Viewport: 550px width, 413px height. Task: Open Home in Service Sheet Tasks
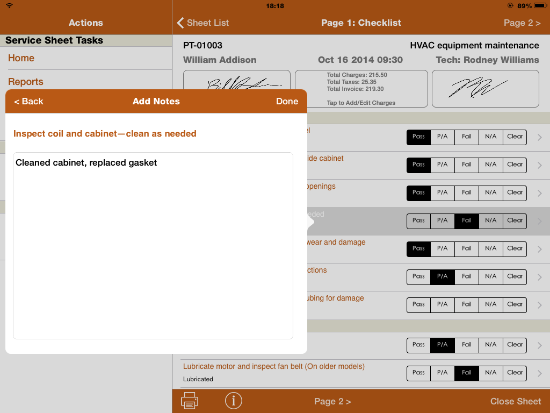pos(21,58)
